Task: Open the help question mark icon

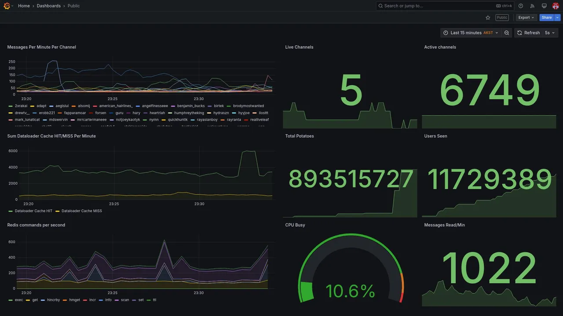Action: click(x=521, y=6)
